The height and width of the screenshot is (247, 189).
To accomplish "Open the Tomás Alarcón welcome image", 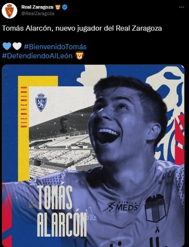I will 93,155.
